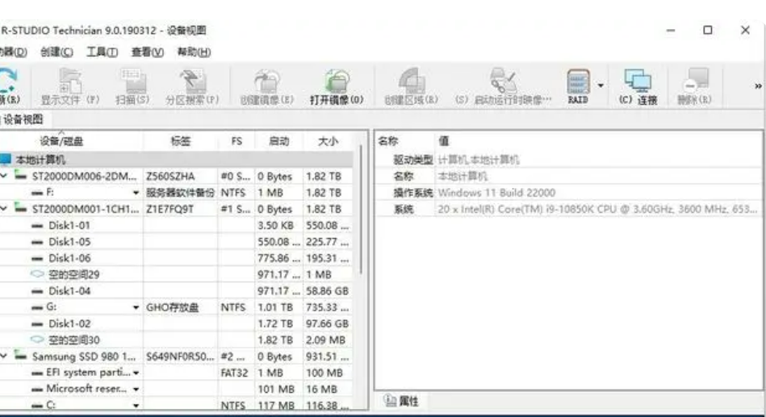Sort by the 大小 (Size) column header
This screenshot has height=417, width=766.
pyautogui.click(x=328, y=140)
